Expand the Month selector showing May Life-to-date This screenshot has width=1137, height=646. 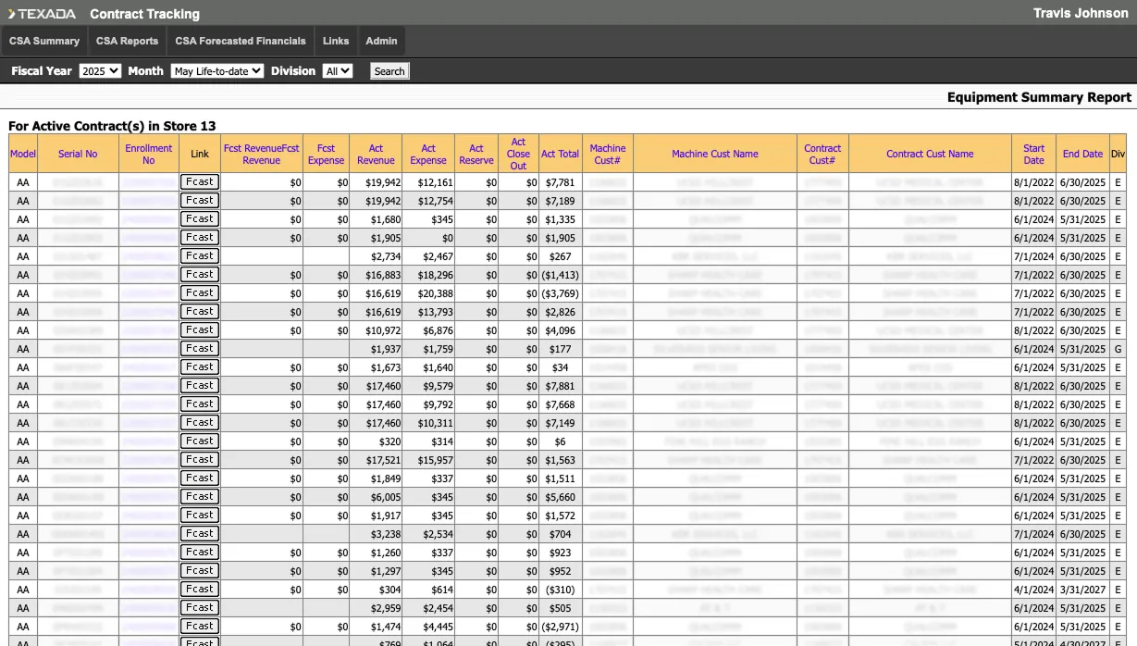click(217, 71)
